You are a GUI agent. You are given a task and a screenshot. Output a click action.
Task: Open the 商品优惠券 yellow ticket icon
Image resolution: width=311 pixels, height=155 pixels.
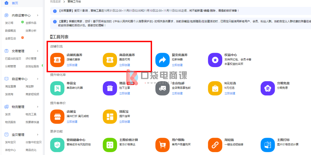pos(110,60)
